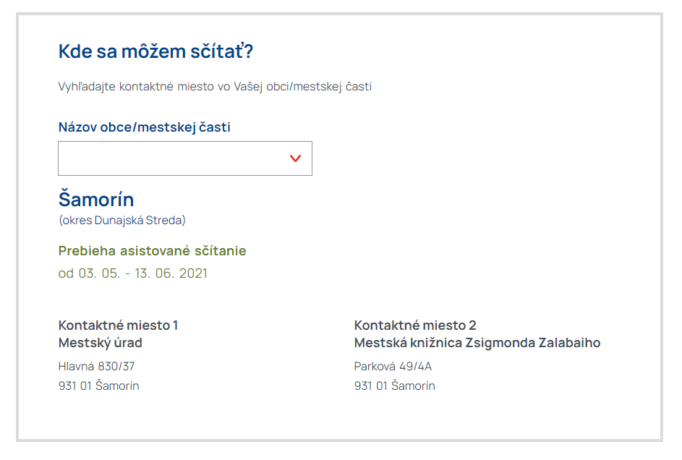Screen dimensions: 682x460
Task: Click the postal code line under Hlavná 830/37
Action: (x=98, y=386)
